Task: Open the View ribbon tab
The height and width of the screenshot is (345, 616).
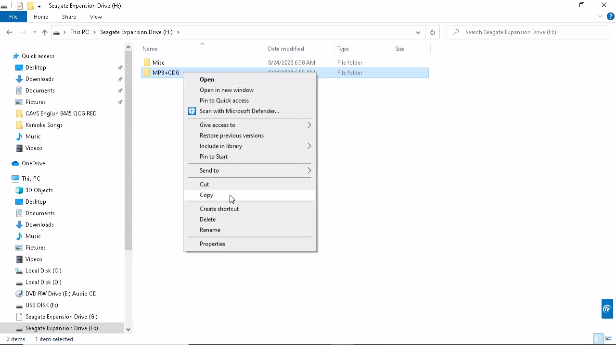Action: point(96,17)
